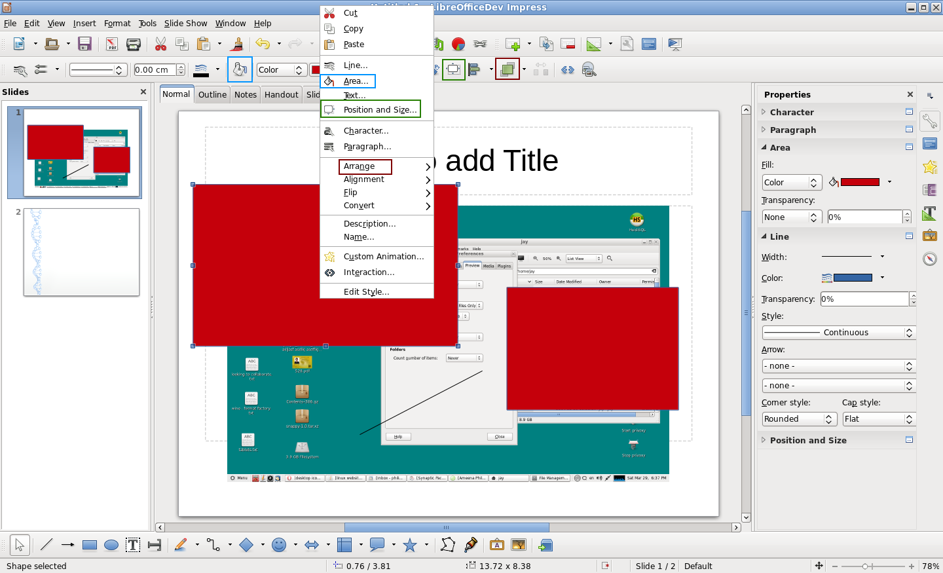Toggle the Area fill bucket button

pyautogui.click(x=240, y=69)
